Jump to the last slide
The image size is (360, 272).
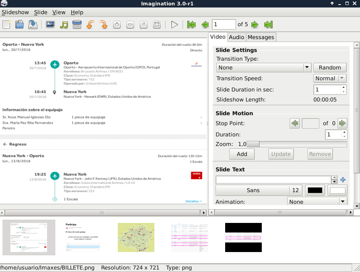[x=268, y=25]
